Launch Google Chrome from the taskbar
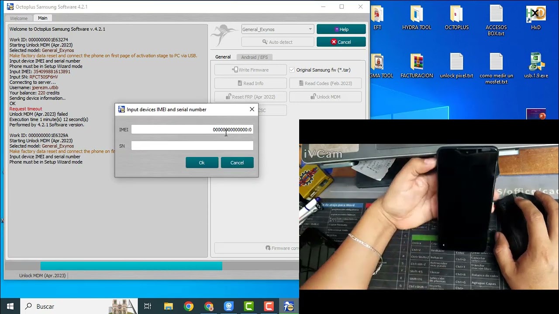The width and height of the screenshot is (559, 314). coord(189,306)
